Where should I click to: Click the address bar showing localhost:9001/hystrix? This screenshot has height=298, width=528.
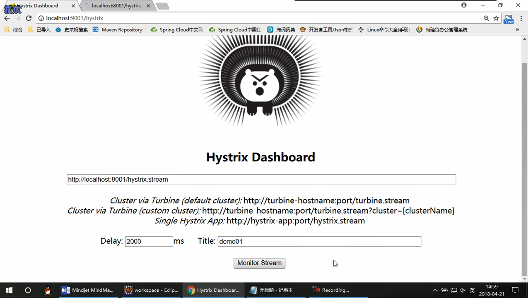point(261,18)
